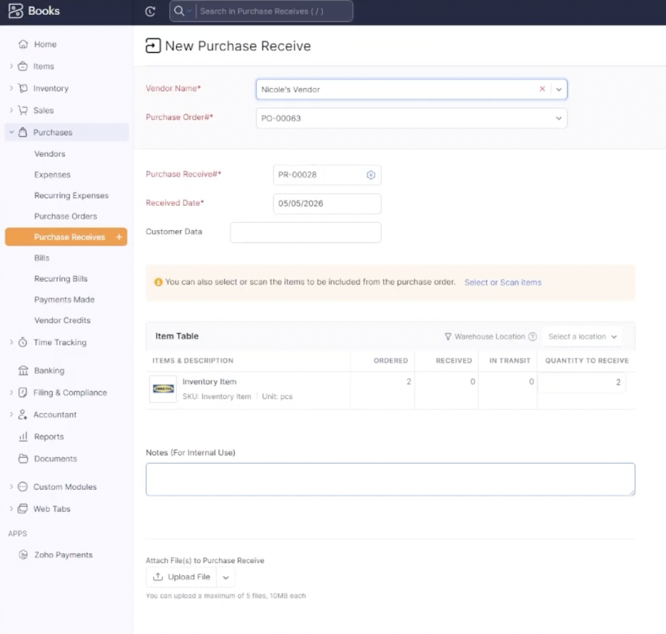Open Bills in the sidebar
Screen dimensions: 666x634
coord(42,258)
